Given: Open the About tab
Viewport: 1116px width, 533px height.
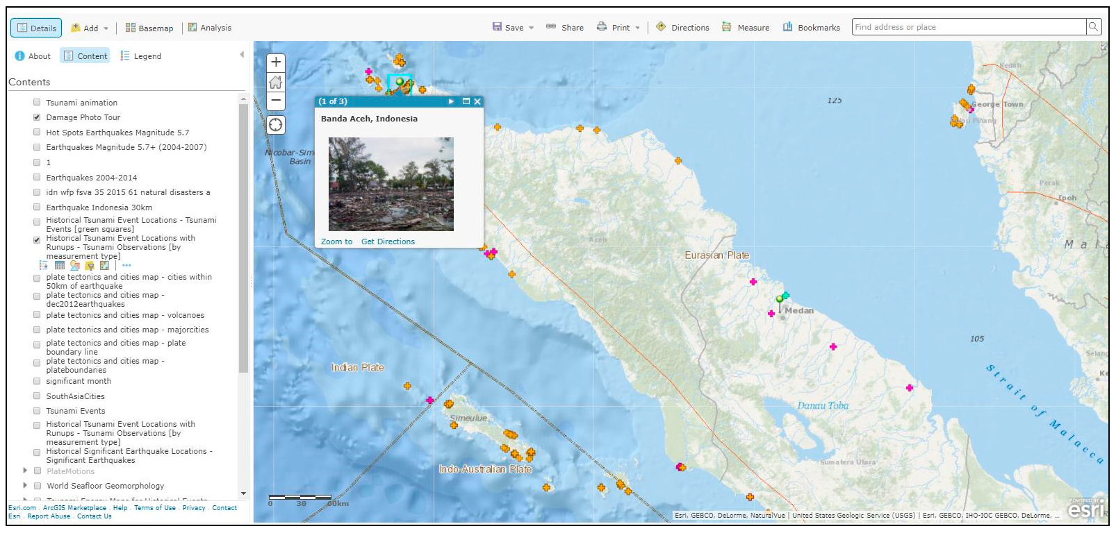Looking at the screenshot, I should click(x=33, y=56).
